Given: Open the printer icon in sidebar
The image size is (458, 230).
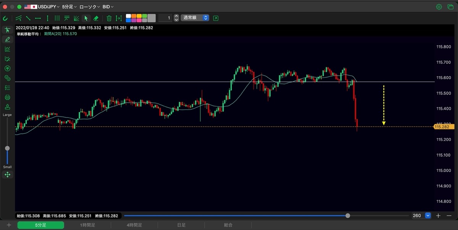Looking at the screenshot, I should 7,97.
